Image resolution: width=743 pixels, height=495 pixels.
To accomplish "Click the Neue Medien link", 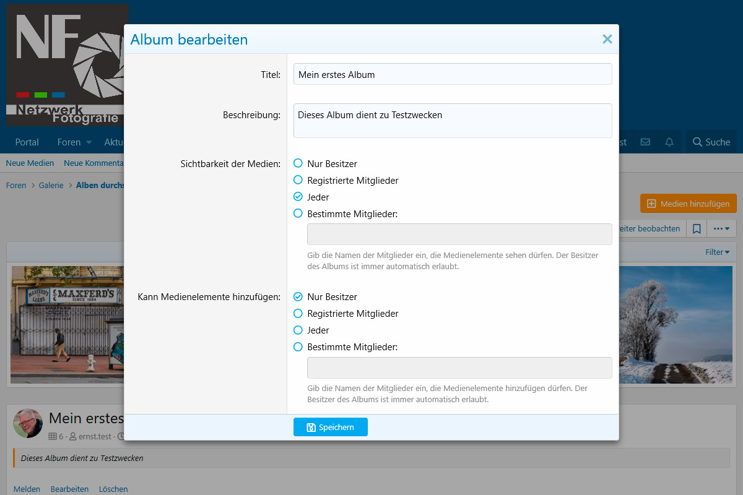I will coord(30,163).
